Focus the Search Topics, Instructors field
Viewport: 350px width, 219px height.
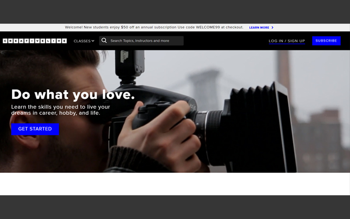[141, 41]
